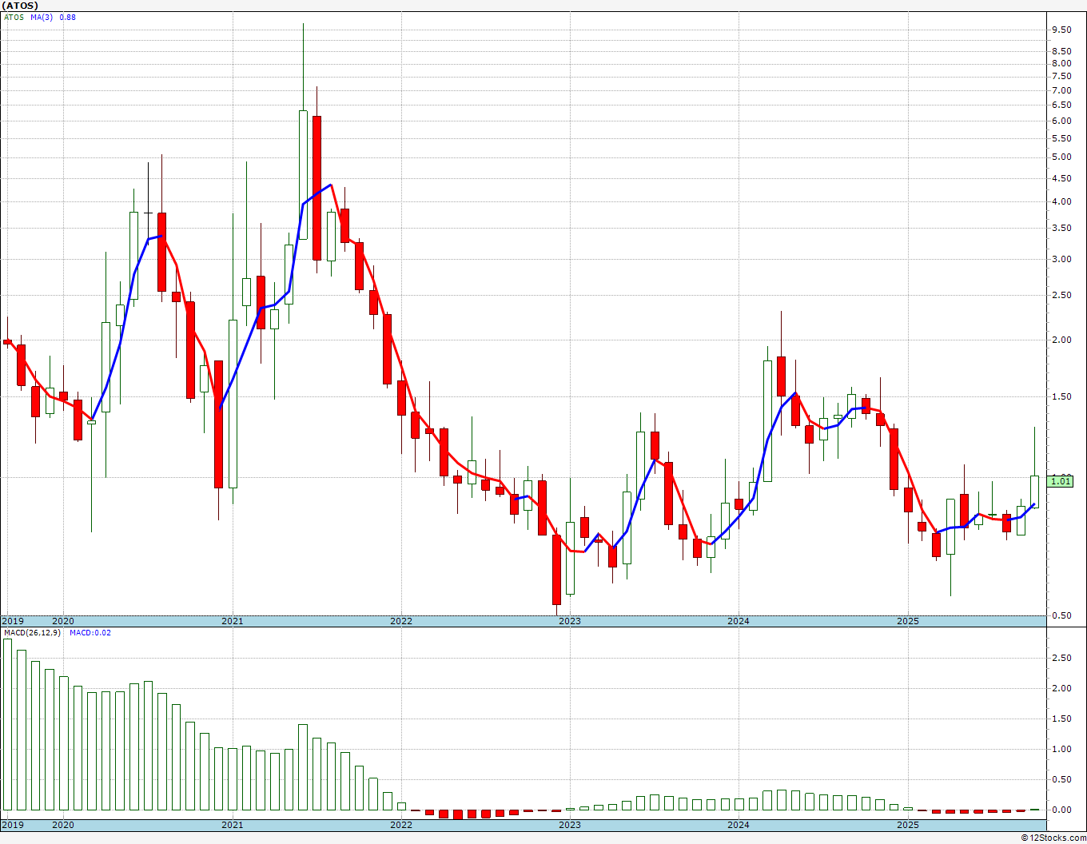The height and width of the screenshot is (844, 1087).
Task: Click 2.00 on the MACD panel axis
Action: tap(1061, 688)
